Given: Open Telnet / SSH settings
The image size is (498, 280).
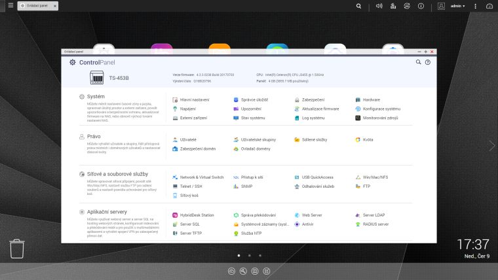Looking at the screenshot, I should [x=187, y=186].
